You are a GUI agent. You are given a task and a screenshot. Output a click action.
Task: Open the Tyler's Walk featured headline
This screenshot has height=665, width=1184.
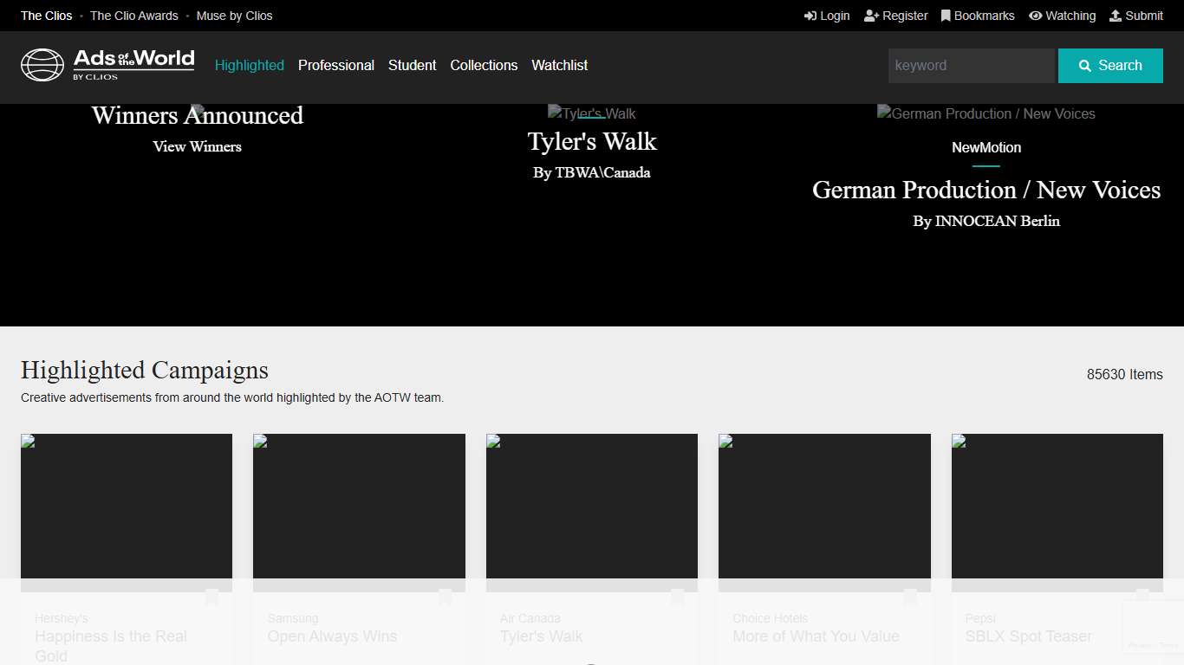(592, 142)
